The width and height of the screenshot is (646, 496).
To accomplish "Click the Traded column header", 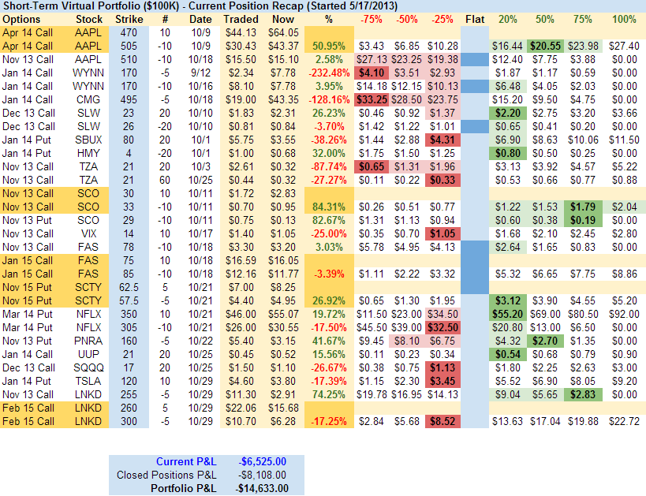I will [240, 19].
